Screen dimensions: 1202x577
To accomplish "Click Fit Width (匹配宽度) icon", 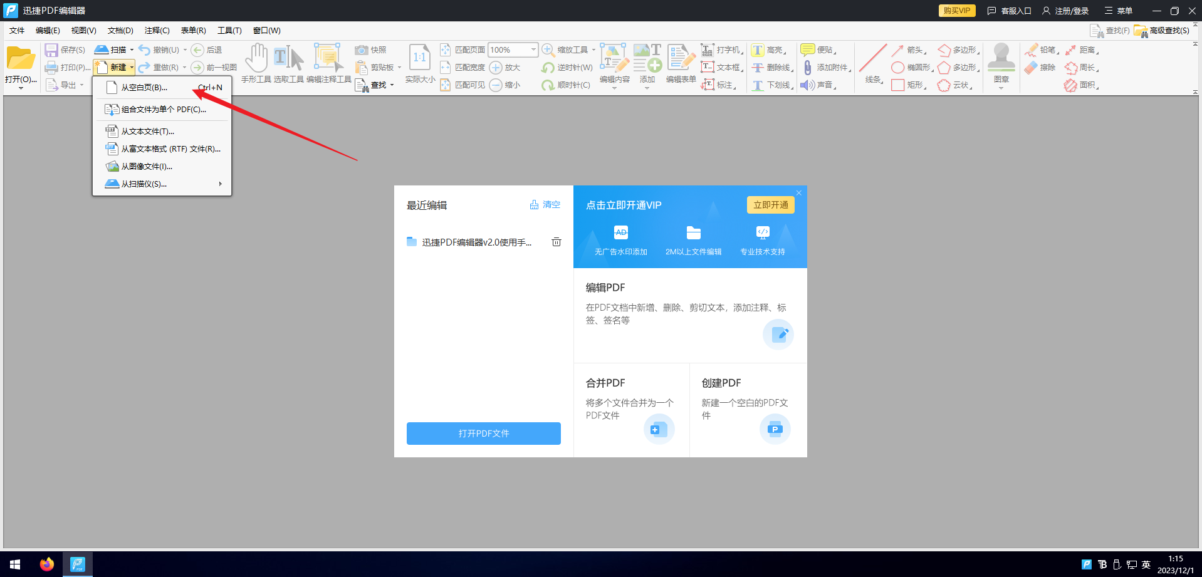I will pyautogui.click(x=445, y=68).
